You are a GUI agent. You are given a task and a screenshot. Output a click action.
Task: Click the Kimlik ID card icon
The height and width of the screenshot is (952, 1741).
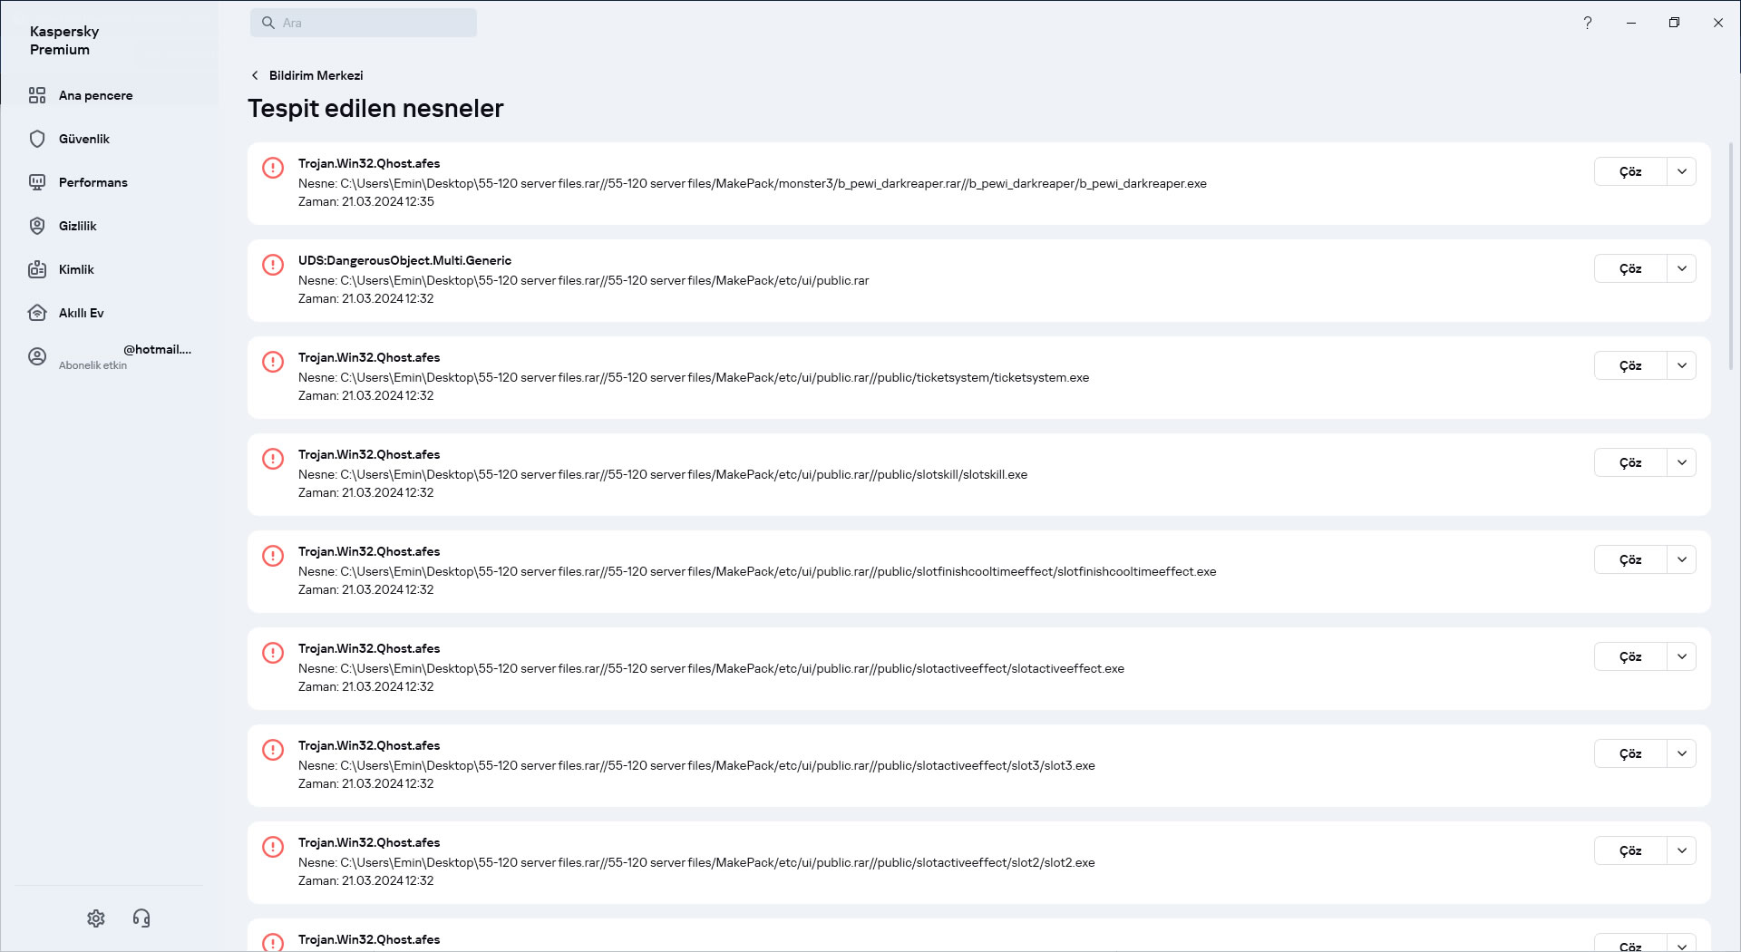point(37,269)
